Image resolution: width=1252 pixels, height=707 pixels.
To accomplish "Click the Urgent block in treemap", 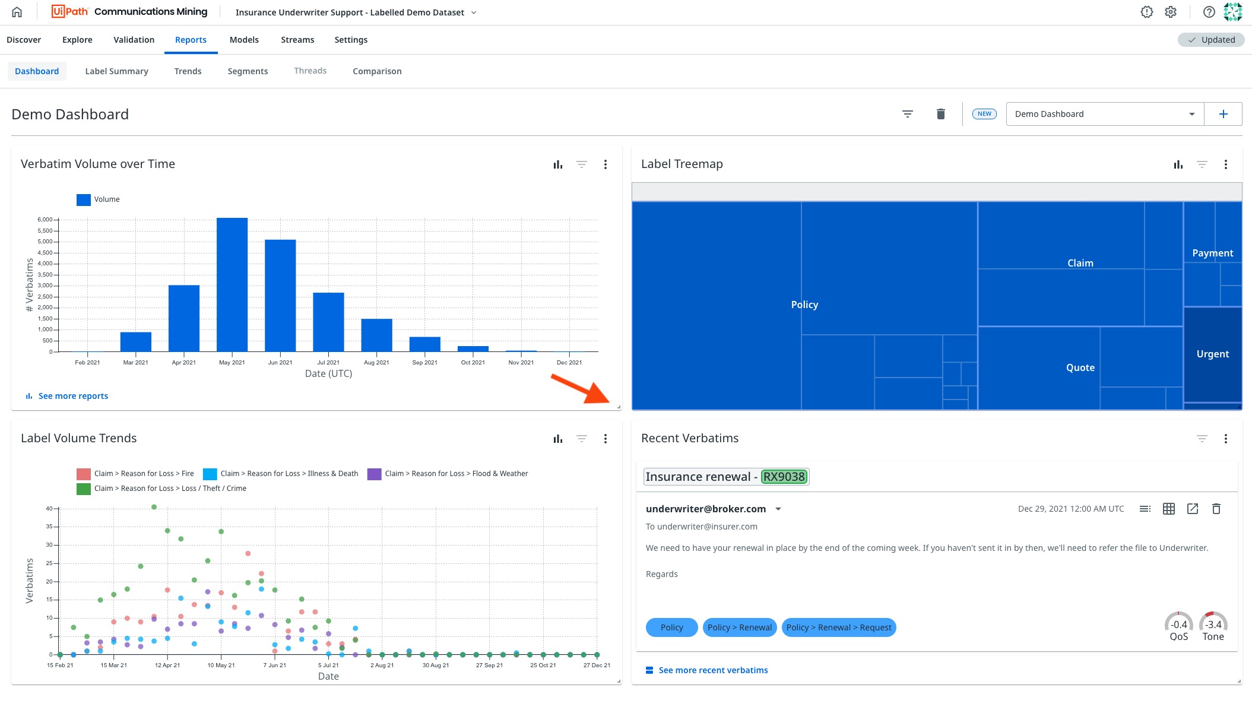I will click(x=1212, y=354).
